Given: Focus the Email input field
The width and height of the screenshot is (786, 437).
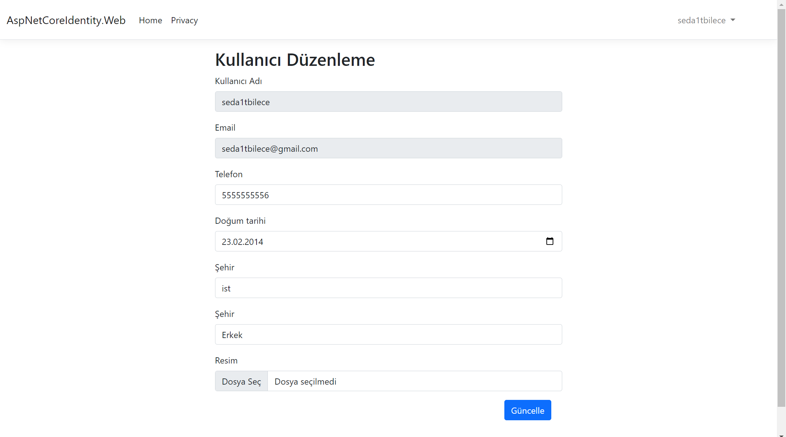Looking at the screenshot, I should [x=388, y=148].
